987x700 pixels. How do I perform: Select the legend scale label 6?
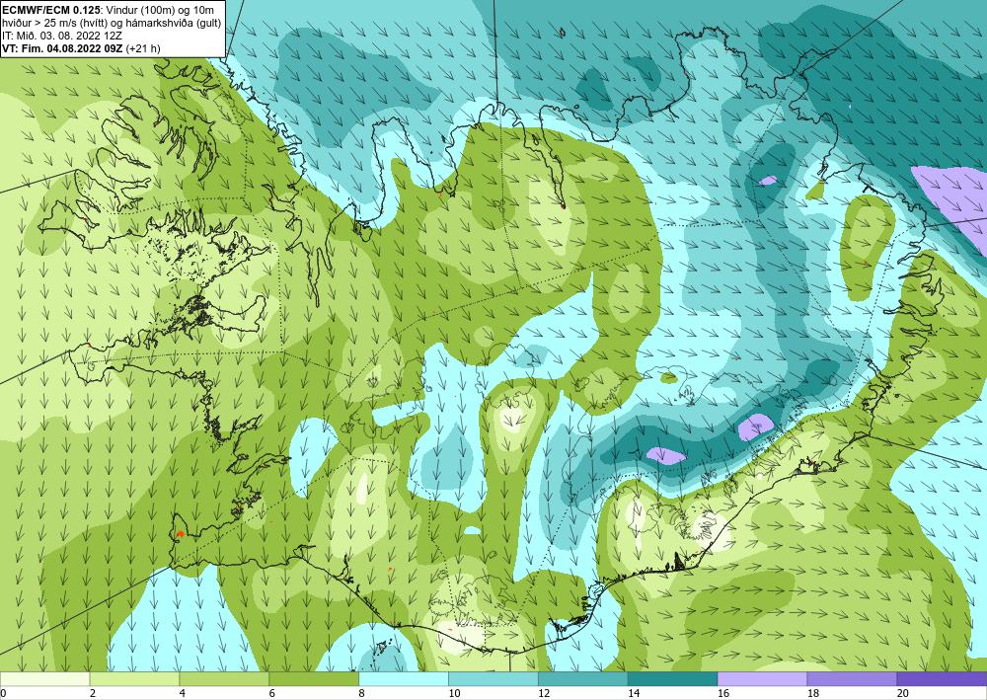[x=272, y=694]
